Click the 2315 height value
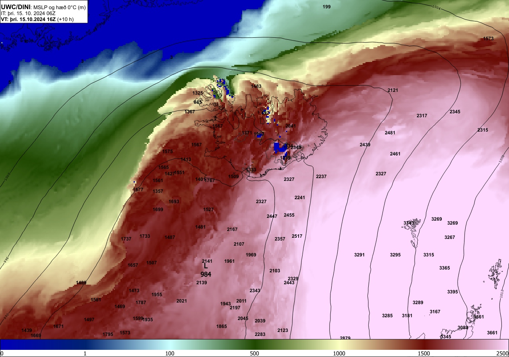 coord(483,130)
